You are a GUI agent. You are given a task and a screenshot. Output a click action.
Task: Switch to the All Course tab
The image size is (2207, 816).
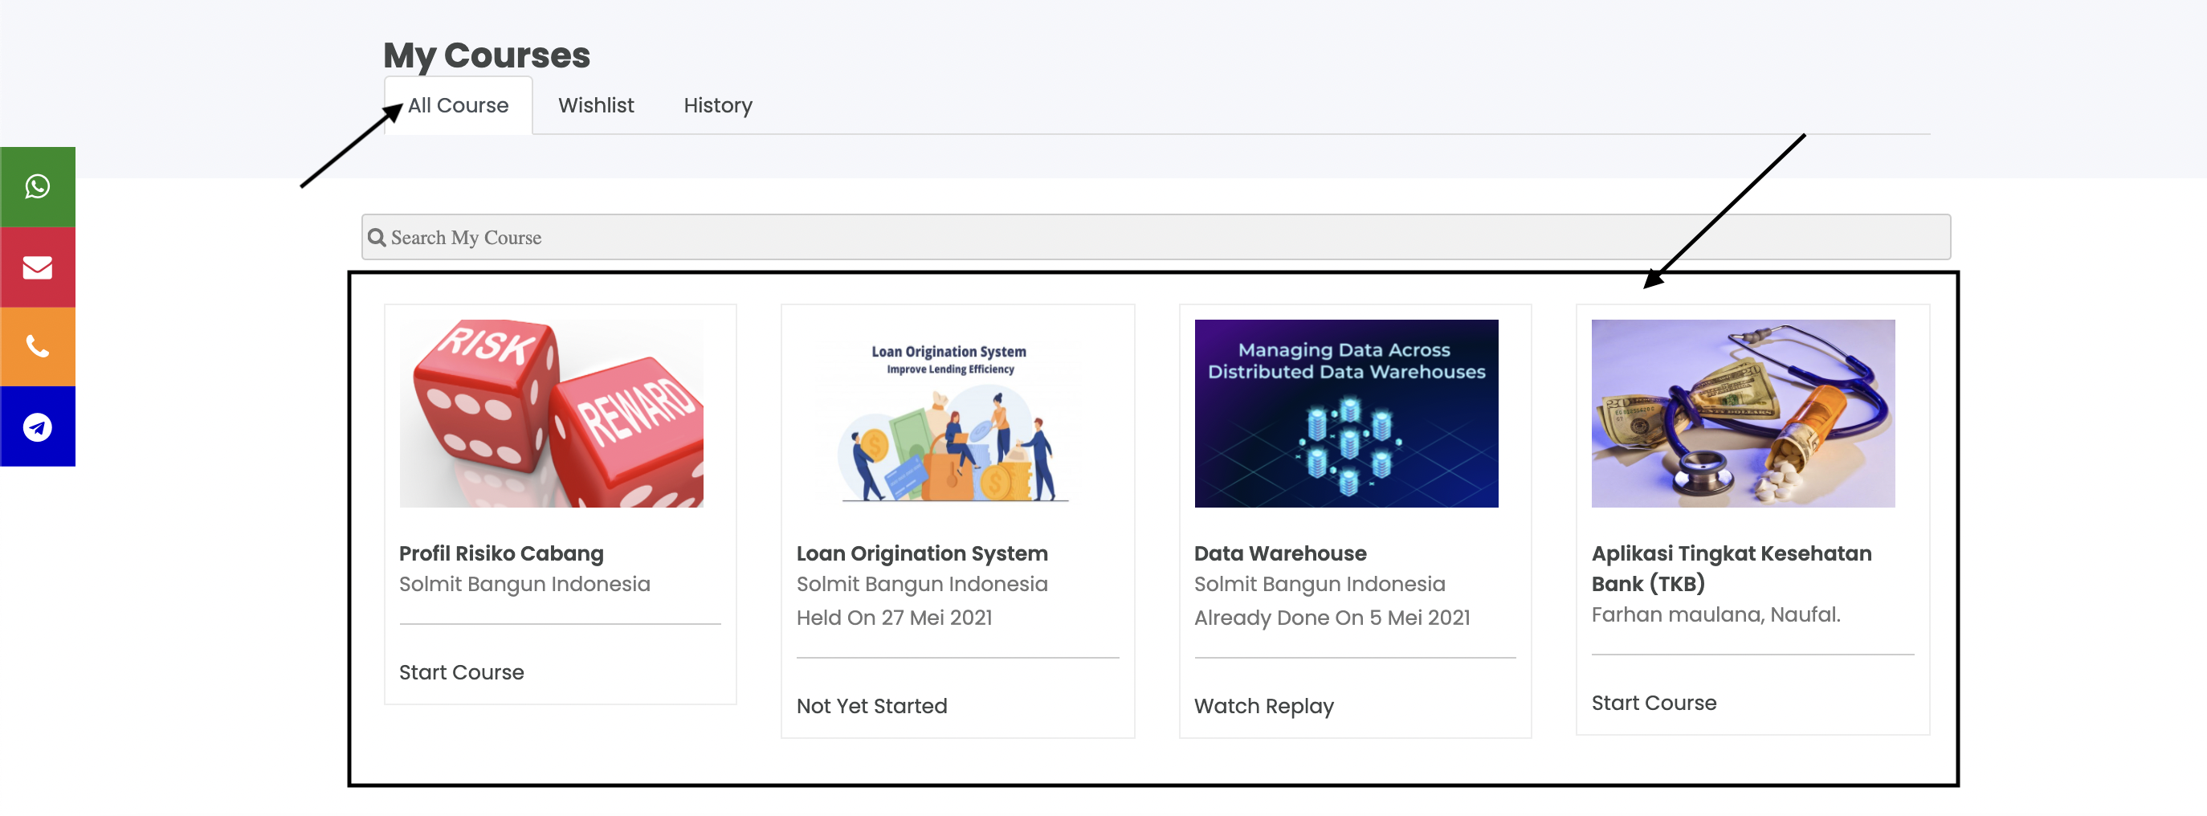[459, 105]
